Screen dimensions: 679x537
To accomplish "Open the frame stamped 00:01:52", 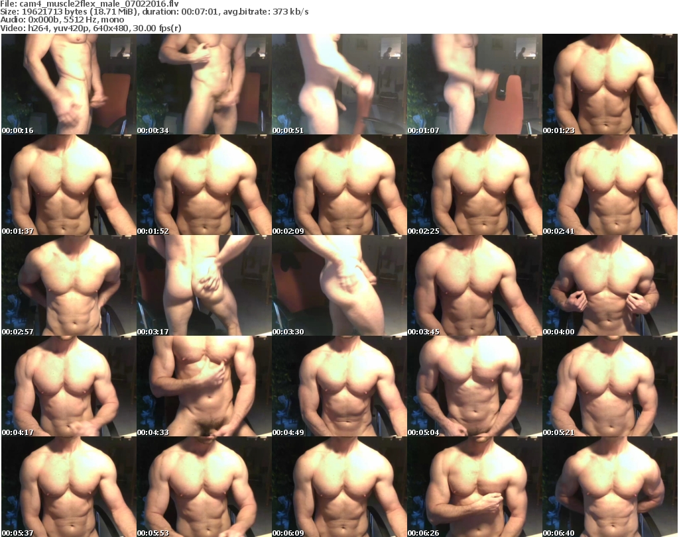I will coord(204,185).
